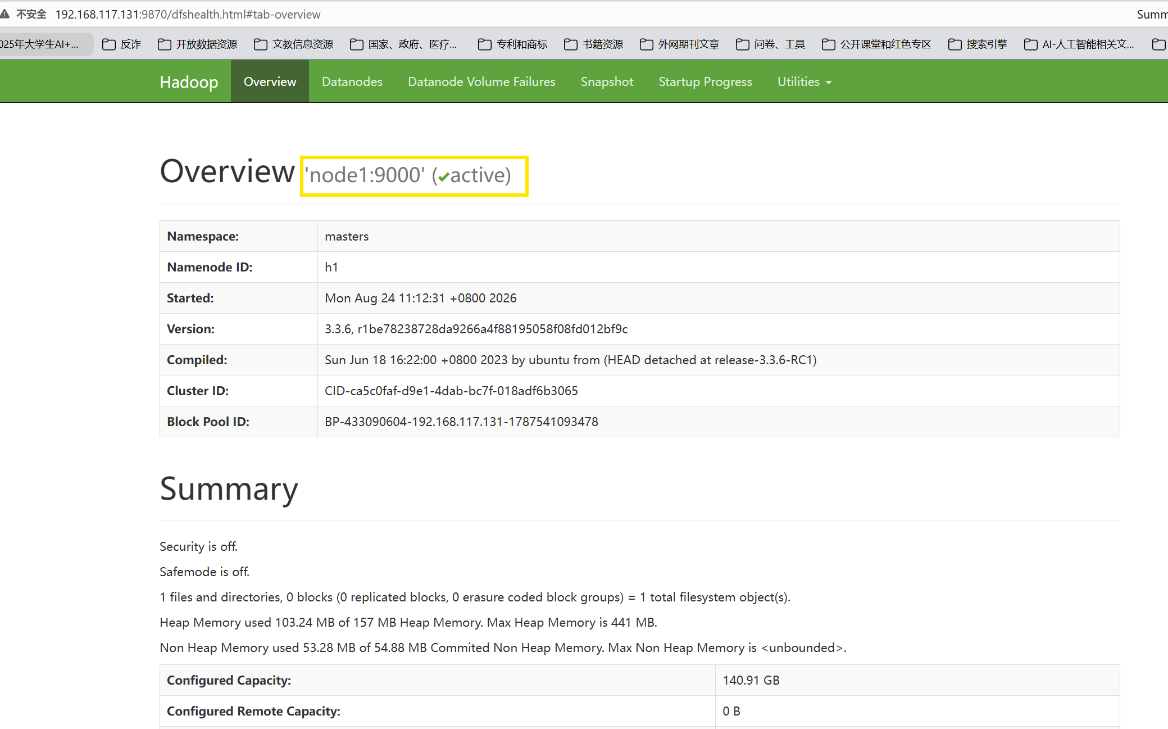Viewport: 1168px width, 729px height.
Task: Open the AI-人工智能相关文 bookmark folder
Action: (x=1079, y=44)
